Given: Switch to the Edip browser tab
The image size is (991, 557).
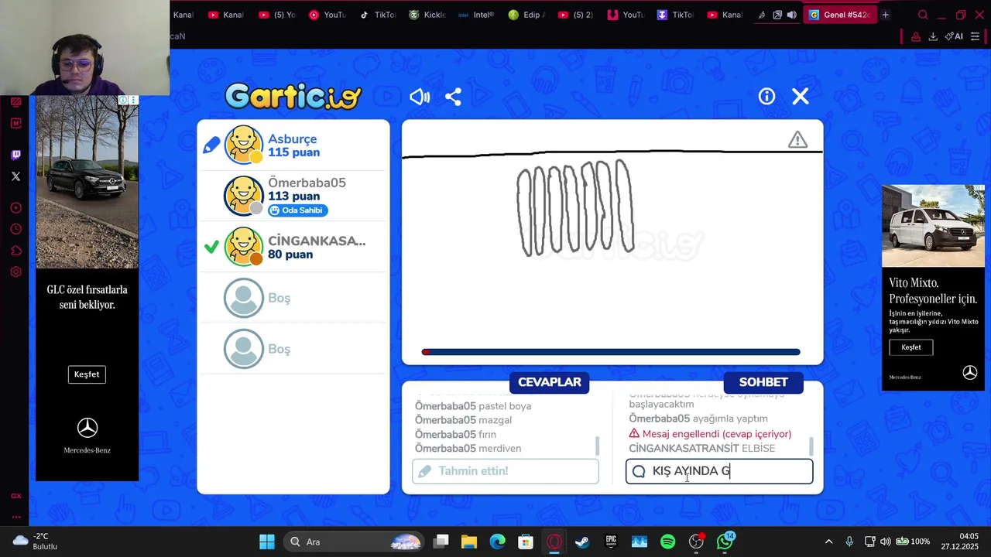Looking at the screenshot, I should [526, 15].
